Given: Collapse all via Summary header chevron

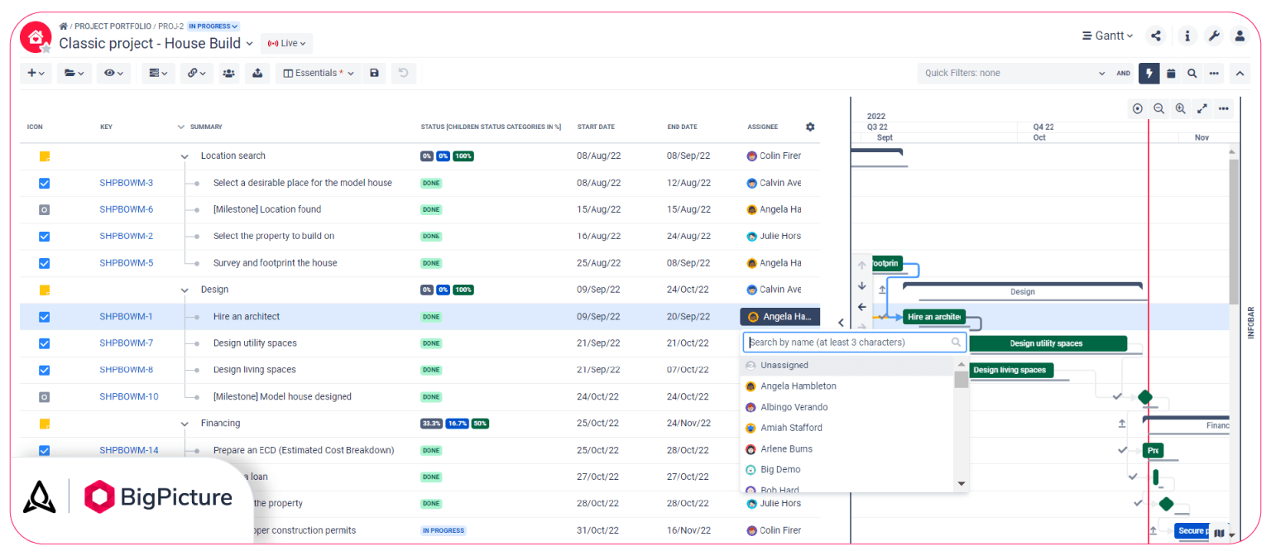Looking at the screenshot, I should [x=181, y=127].
